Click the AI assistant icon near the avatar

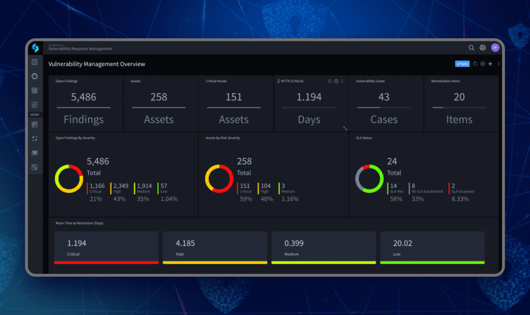pyautogui.click(x=482, y=48)
